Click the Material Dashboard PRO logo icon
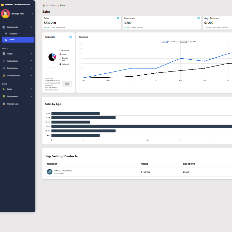This screenshot has width=232, height=232. click(3, 5)
